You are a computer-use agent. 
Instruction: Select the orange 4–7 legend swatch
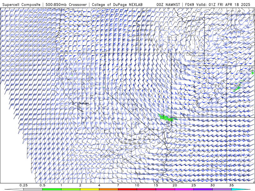(108, 189)
